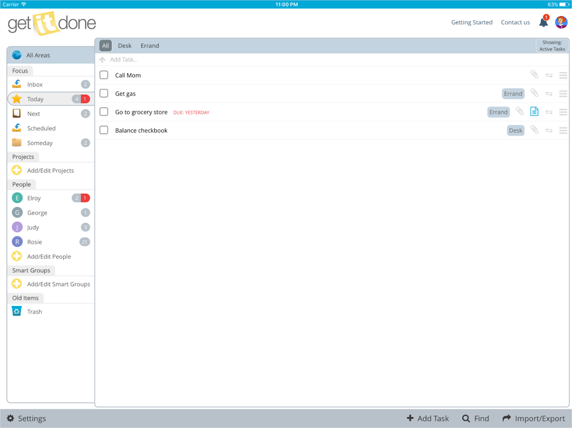Click the move arrows icon for Get gas
Image resolution: width=572 pixels, height=428 pixels.
(549, 94)
